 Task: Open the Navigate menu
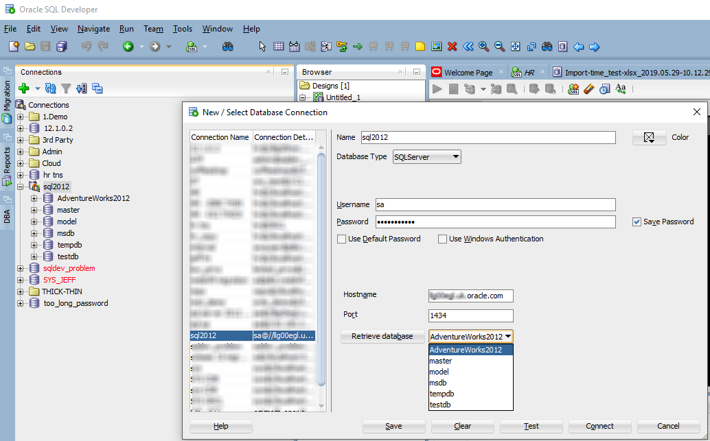(94, 29)
